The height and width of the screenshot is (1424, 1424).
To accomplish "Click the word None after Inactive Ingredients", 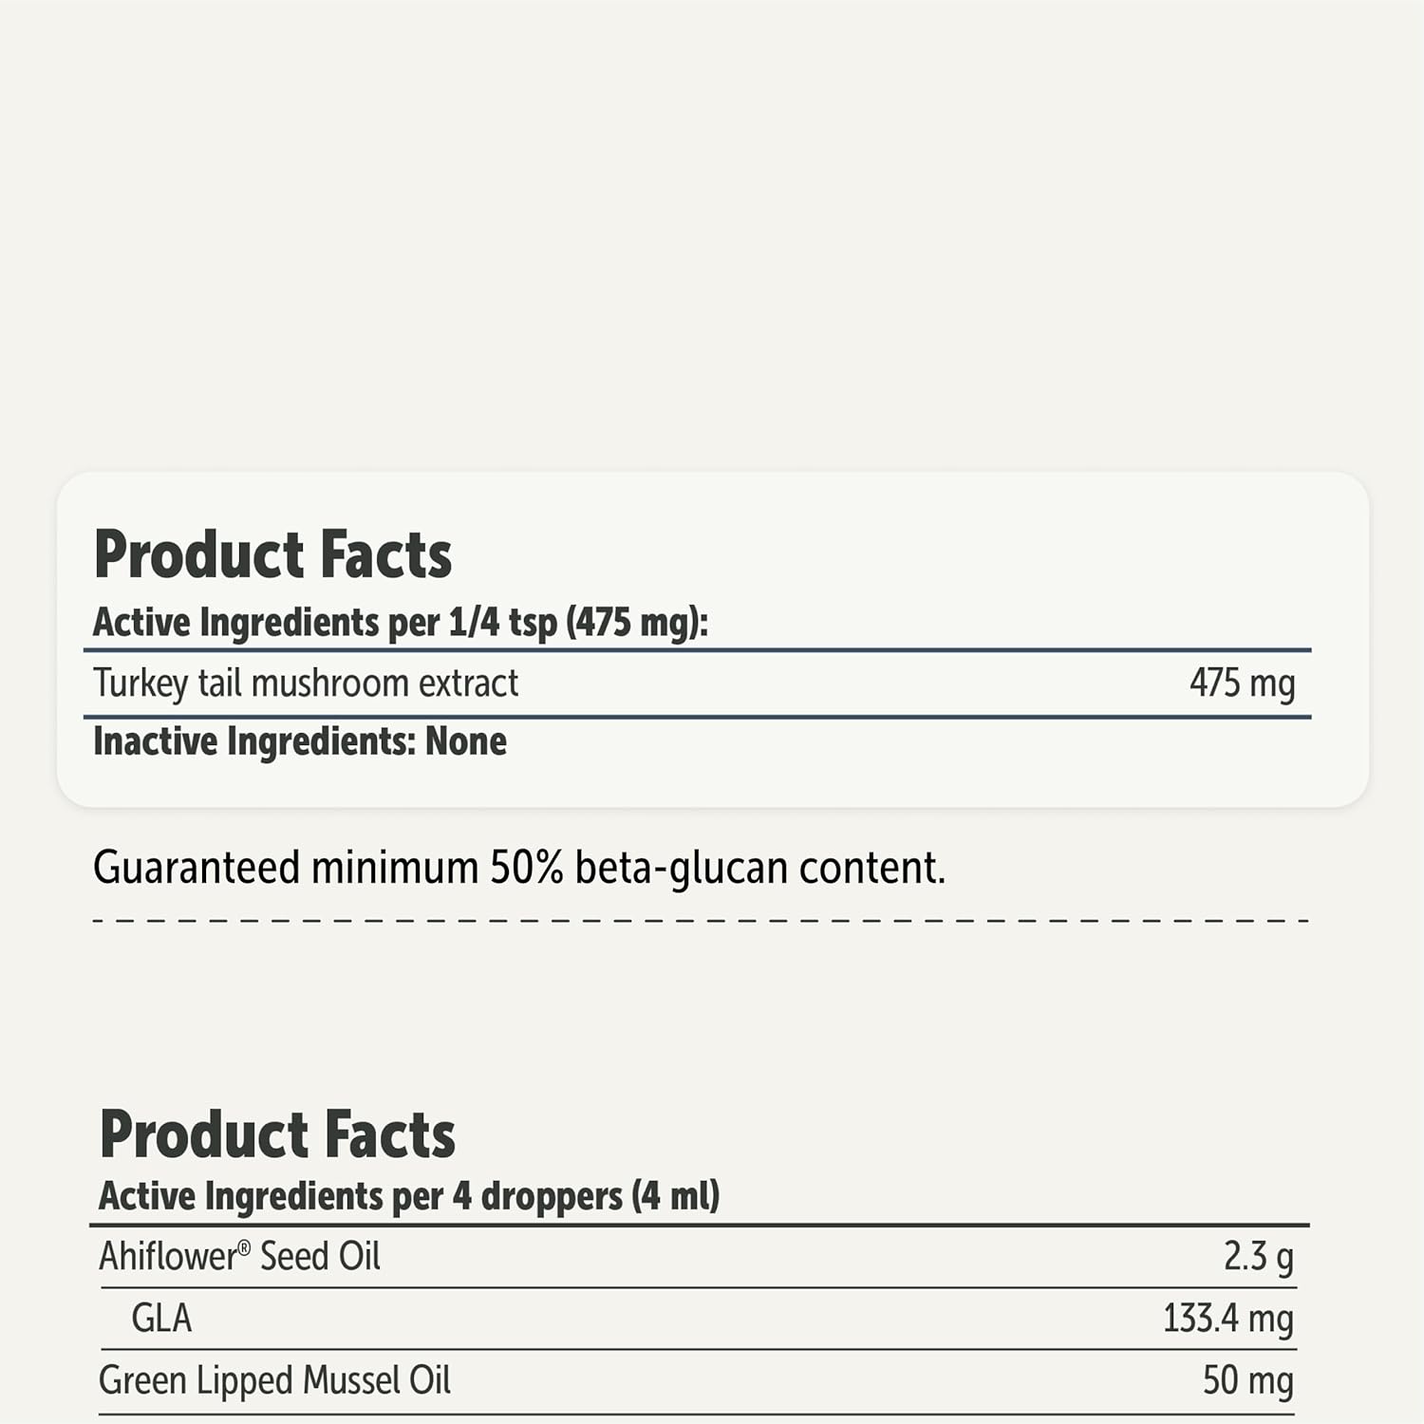I will 466,741.
